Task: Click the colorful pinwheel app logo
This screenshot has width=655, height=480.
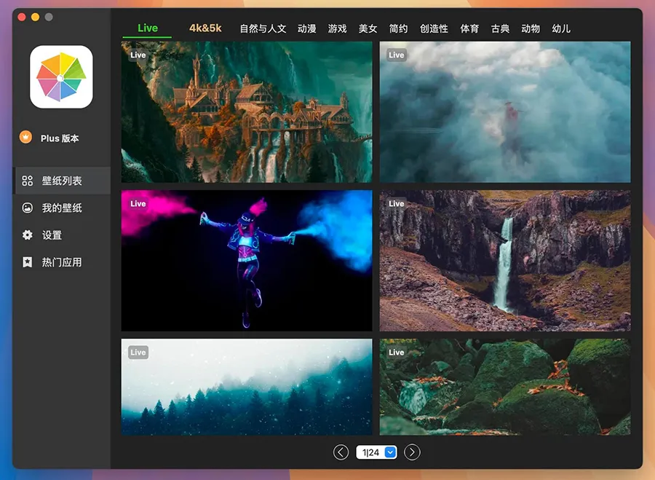Action: [x=61, y=77]
